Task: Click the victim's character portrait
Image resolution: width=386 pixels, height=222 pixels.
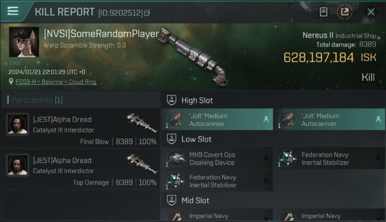Action: click(x=24, y=42)
